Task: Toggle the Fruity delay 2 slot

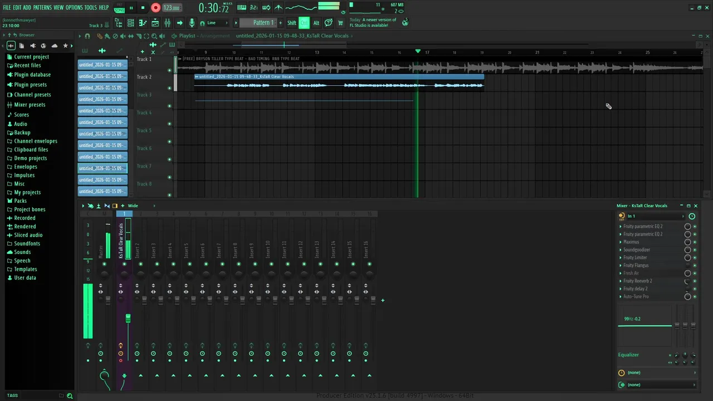Action: pos(695,289)
